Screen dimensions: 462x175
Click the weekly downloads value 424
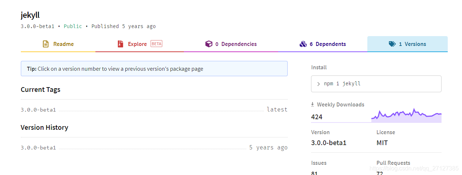(317, 117)
